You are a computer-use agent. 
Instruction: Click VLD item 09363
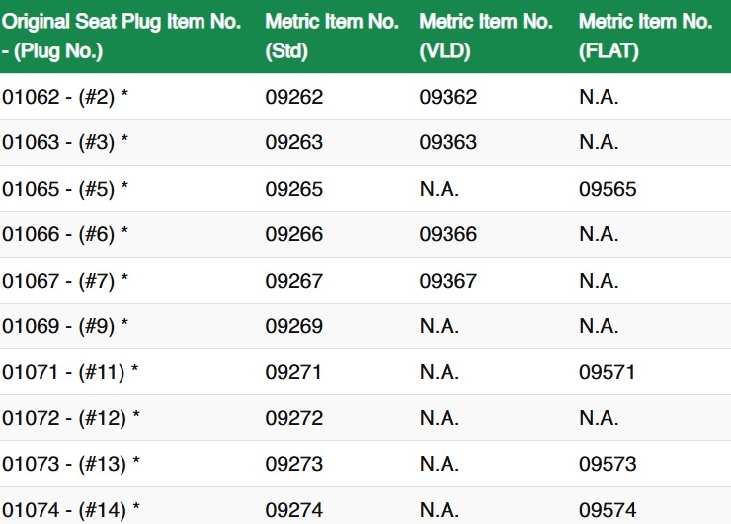click(447, 142)
